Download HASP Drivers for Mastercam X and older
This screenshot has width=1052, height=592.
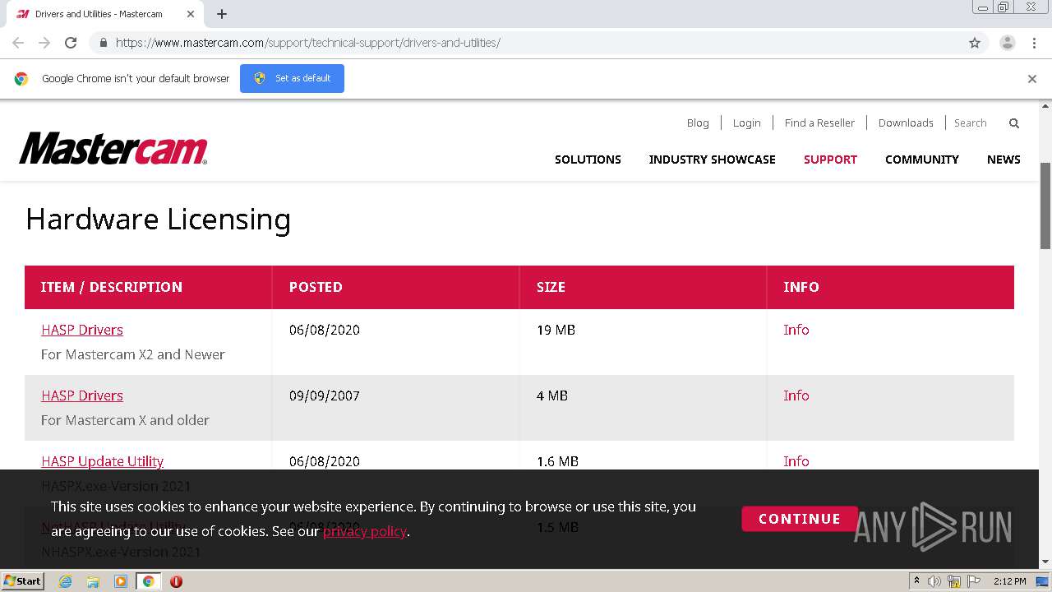[82, 395]
